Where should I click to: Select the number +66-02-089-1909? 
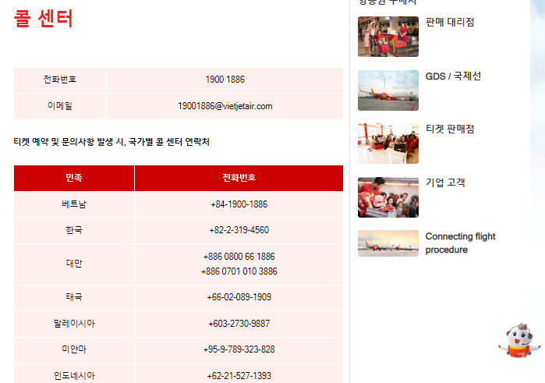(x=239, y=297)
